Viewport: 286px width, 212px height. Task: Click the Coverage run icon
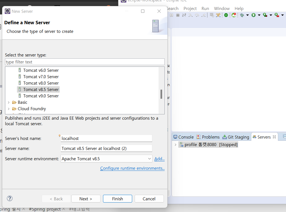point(265,15)
